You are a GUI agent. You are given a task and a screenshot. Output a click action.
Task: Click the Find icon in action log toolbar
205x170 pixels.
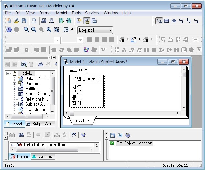pos(21,135)
